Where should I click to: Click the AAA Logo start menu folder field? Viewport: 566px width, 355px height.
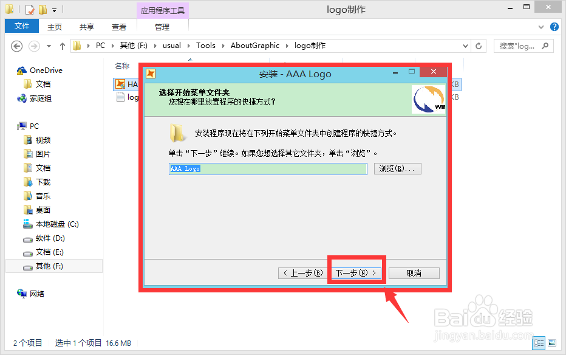268,168
